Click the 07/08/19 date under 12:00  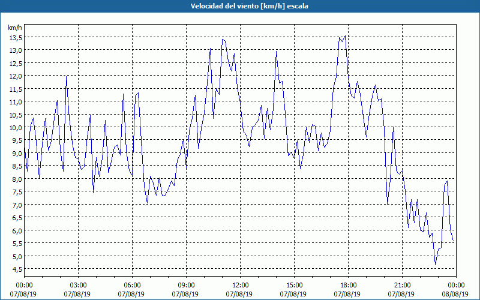239,294
